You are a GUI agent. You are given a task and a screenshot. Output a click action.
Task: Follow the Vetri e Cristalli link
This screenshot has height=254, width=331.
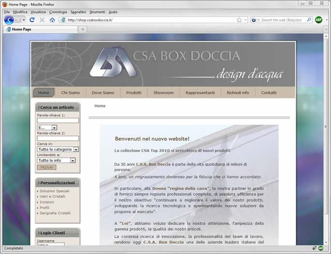tap(52, 197)
